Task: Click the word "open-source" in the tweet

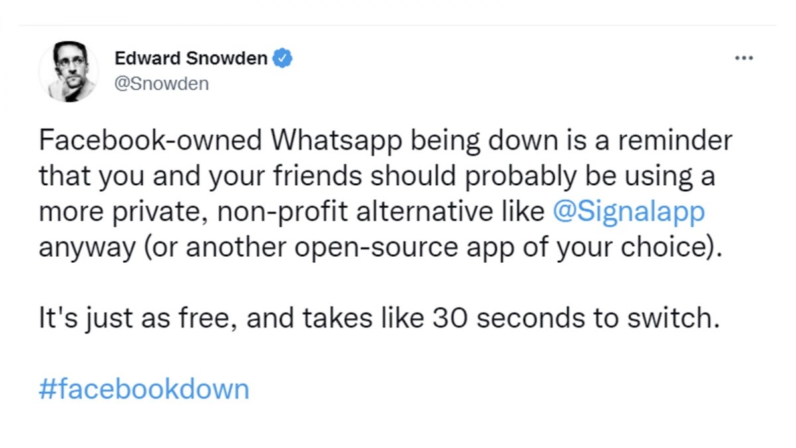Action: click(x=365, y=248)
